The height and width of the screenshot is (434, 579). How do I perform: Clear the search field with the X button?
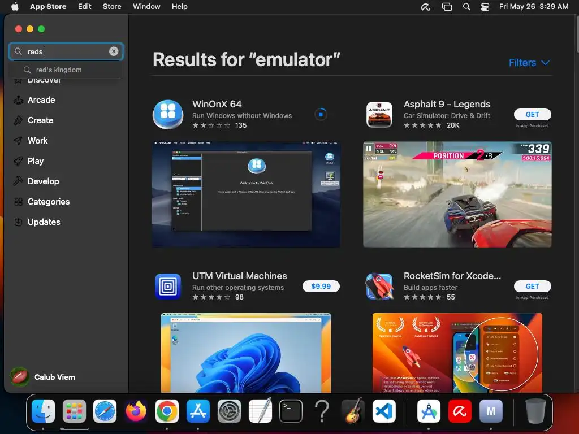click(114, 51)
